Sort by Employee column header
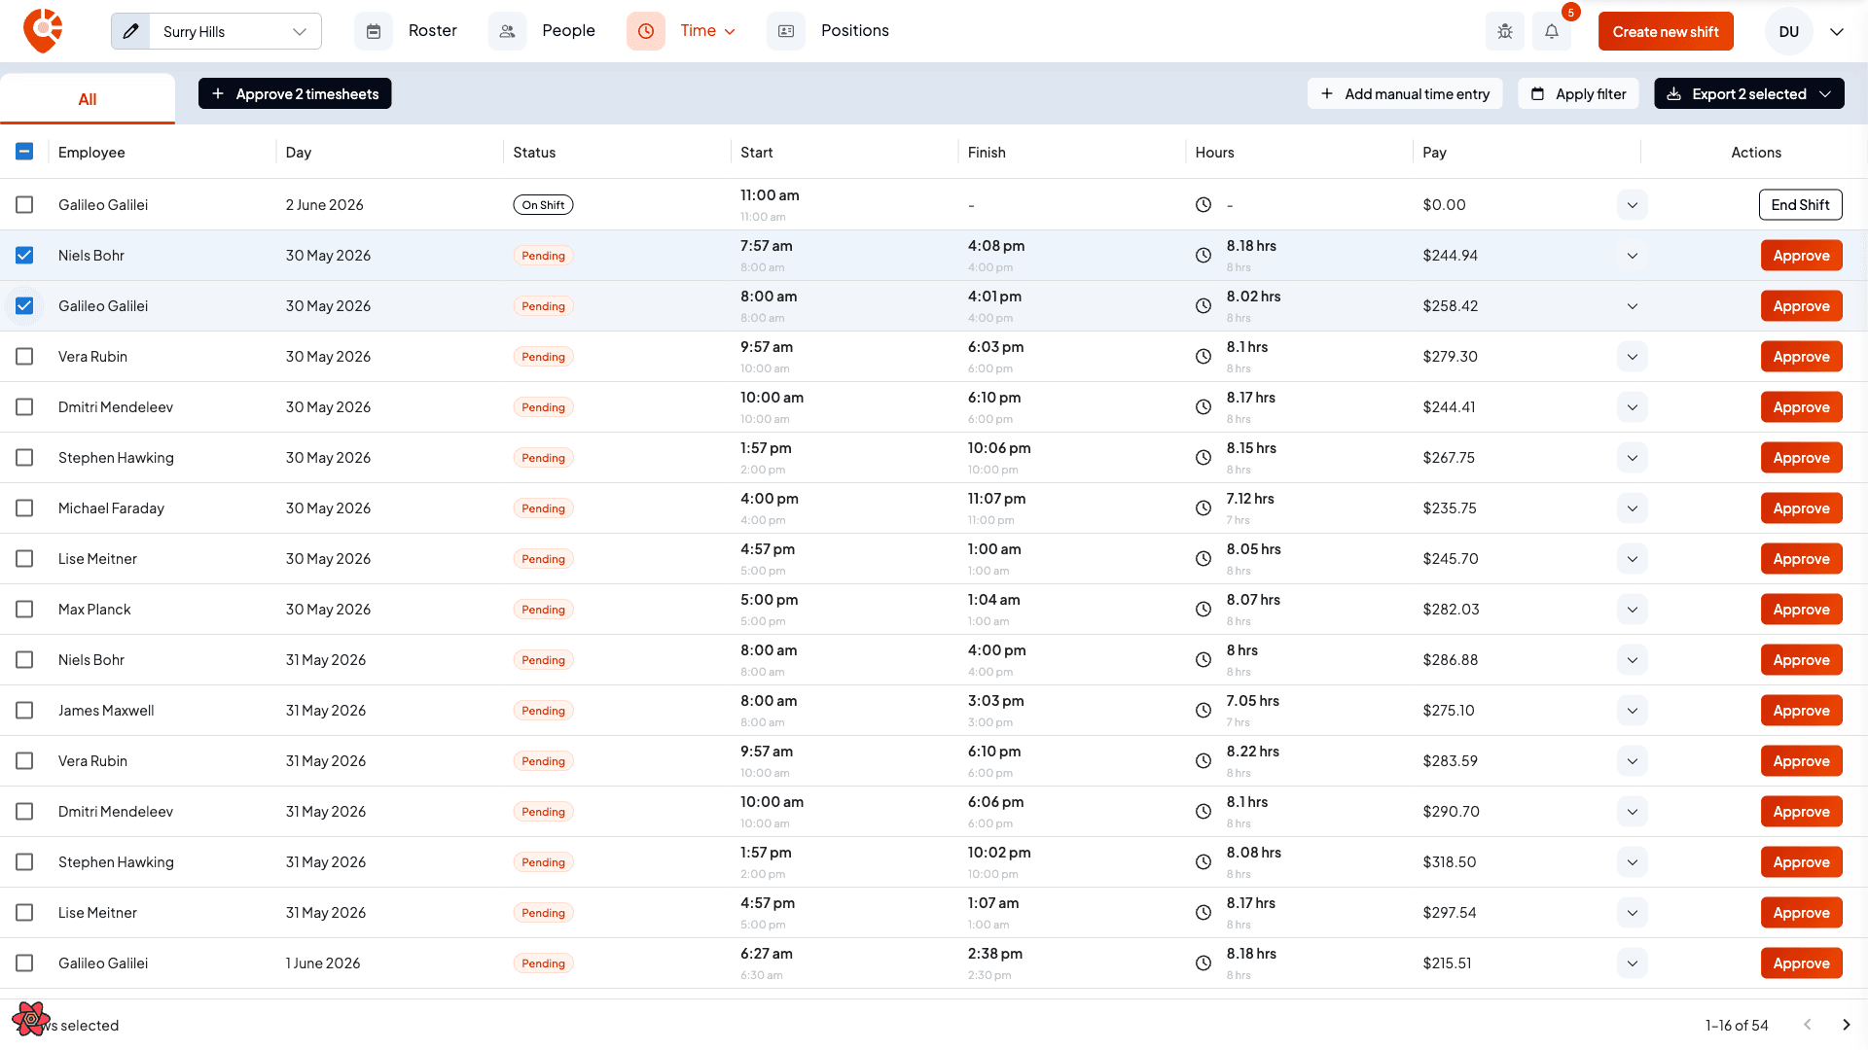Screen dimensions: 1868x1050 [91, 153]
